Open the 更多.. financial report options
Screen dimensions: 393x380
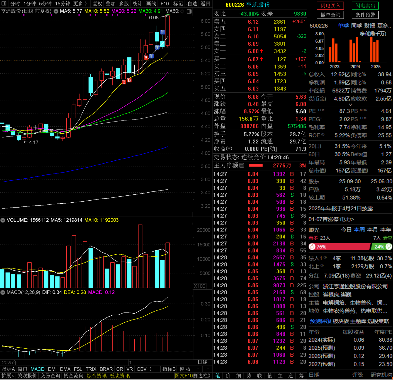tap(384, 26)
